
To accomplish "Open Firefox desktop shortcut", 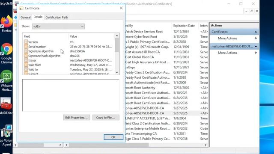I will click(6, 24).
